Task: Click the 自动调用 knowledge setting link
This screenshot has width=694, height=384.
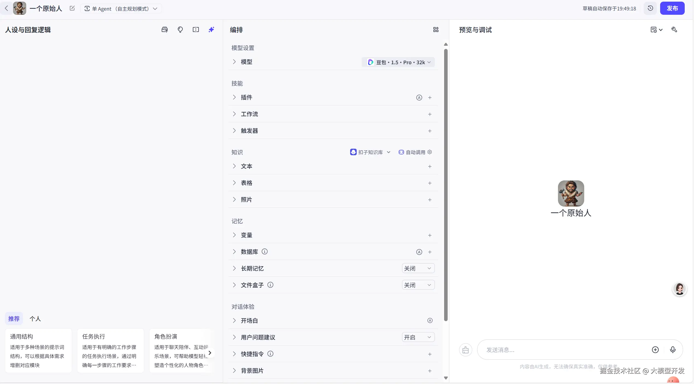Action: pos(415,152)
